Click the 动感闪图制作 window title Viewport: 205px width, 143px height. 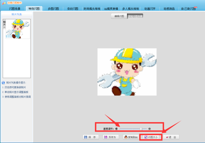pyautogui.click(x=15, y=3)
